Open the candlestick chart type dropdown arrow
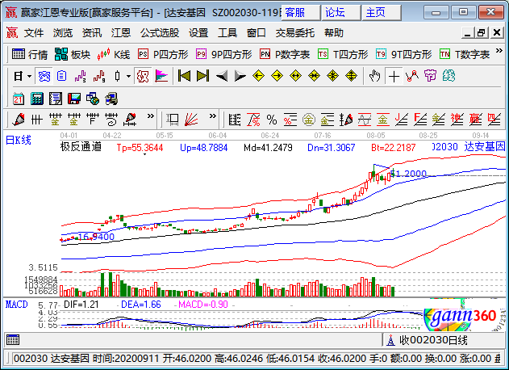509x370 pixels. 128,77
